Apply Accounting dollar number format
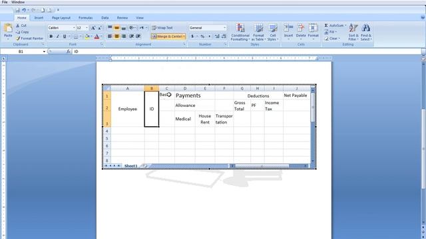The width and height of the screenshot is (426, 239). click(192, 37)
